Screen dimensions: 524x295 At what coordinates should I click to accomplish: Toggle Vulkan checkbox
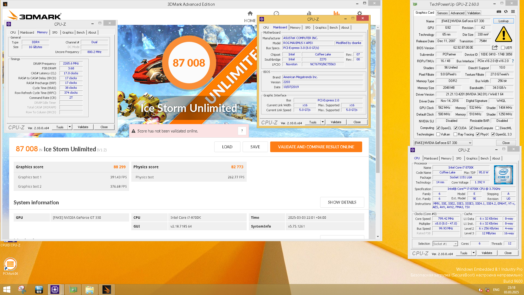[x=438, y=134]
